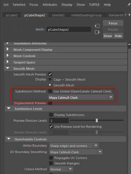Click the mesh name field pCubeShape2
The image size is (131, 174).
(69, 29)
